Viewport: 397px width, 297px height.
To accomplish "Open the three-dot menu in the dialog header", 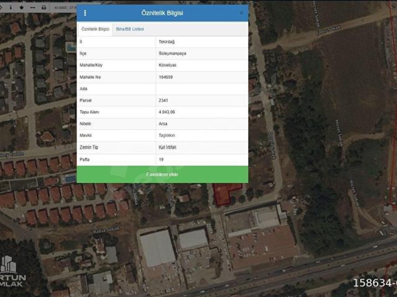I will point(85,13).
